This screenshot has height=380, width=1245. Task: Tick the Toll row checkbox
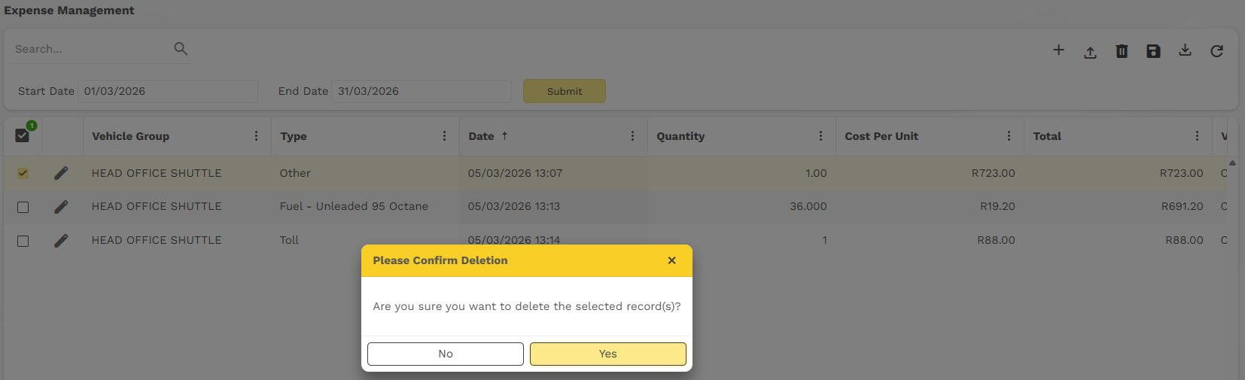click(23, 241)
